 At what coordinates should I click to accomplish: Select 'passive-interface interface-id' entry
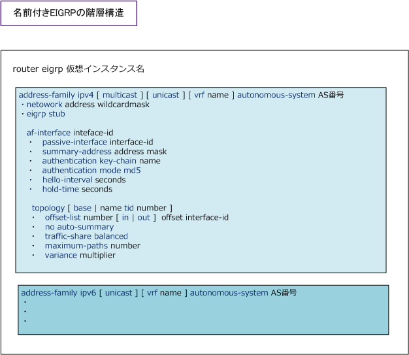click(x=97, y=143)
